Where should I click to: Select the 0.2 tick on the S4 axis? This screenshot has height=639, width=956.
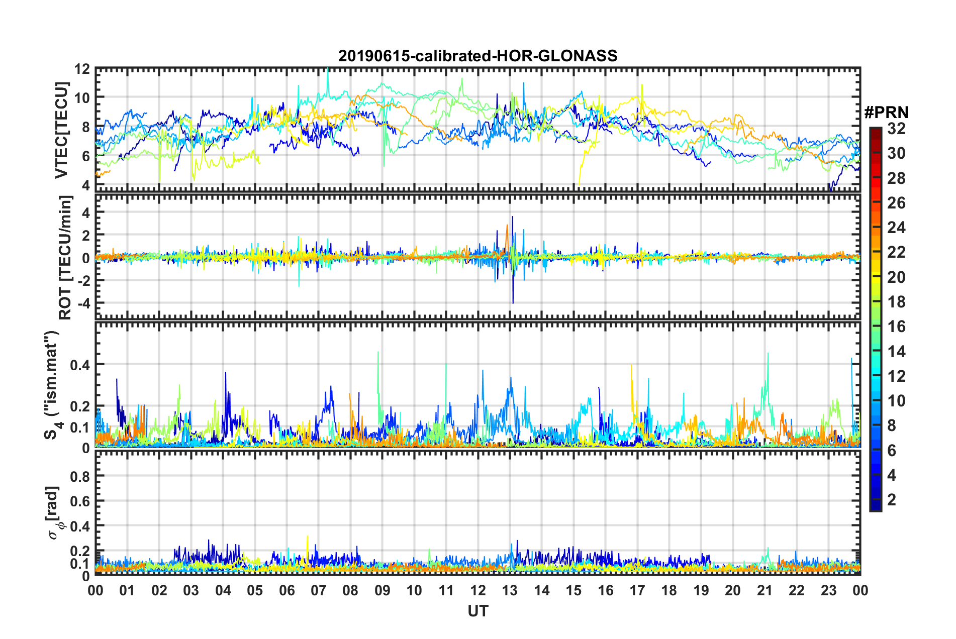pos(80,406)
